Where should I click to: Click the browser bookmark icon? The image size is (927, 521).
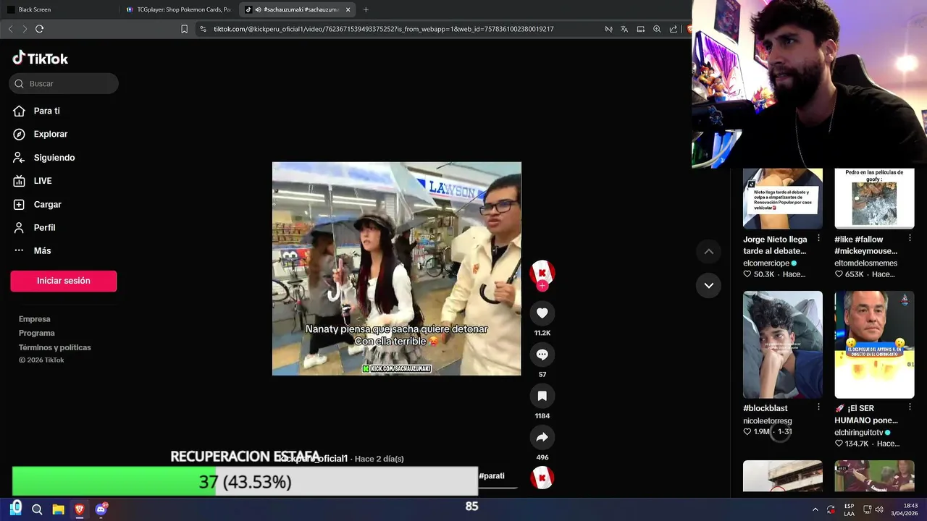tap(184, 29)
